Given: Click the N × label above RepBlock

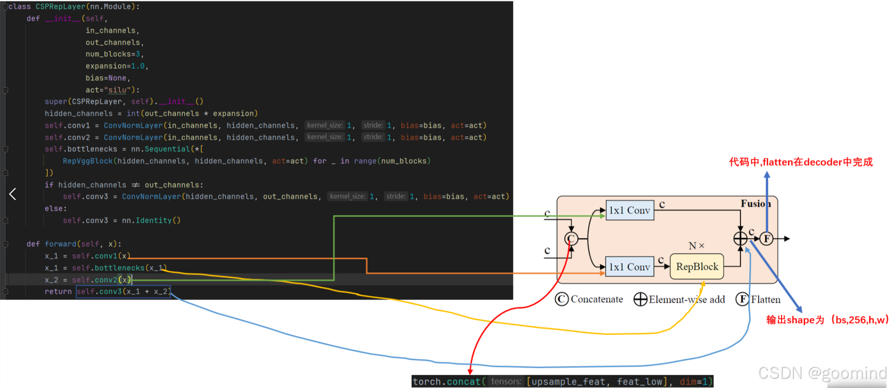Looking at the screenshot, I should [x=696, y=246].
